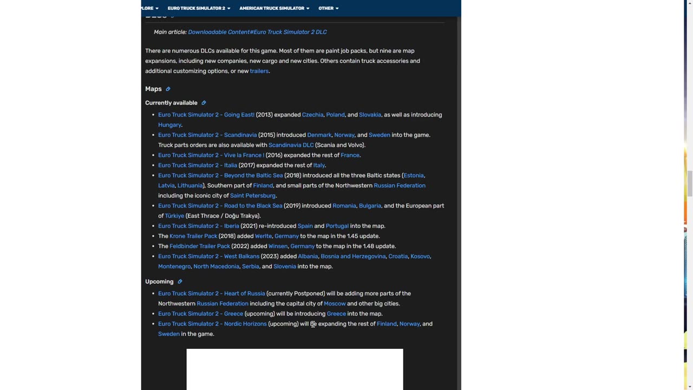This screenshot has height=390, width=693.
Task: Open the Feldbinder Trailer Pack link
Action: [x=200, y=246]
